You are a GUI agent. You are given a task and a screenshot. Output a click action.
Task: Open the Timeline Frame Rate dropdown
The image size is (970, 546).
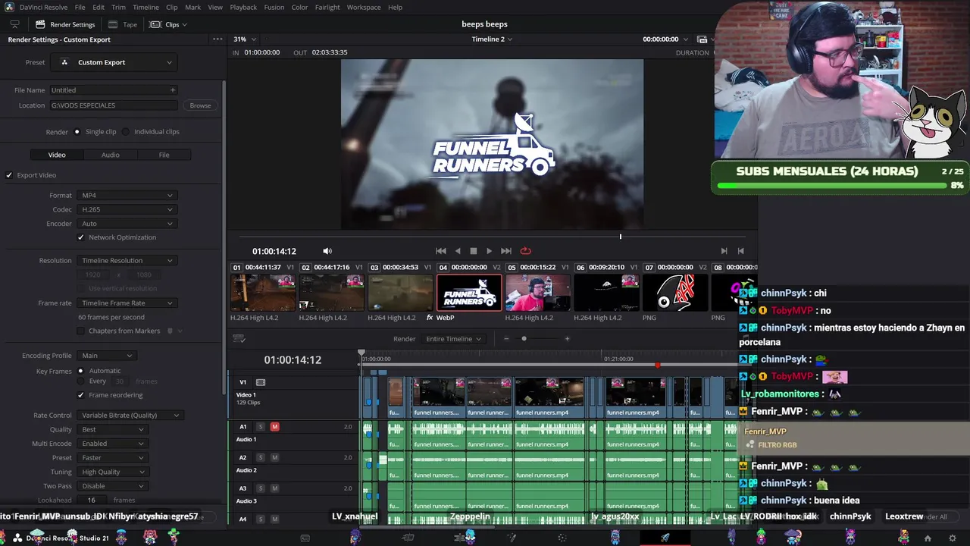pos(126,303)
